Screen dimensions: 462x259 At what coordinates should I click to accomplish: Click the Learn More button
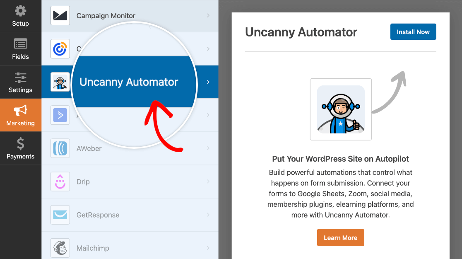tap(341, 237)
